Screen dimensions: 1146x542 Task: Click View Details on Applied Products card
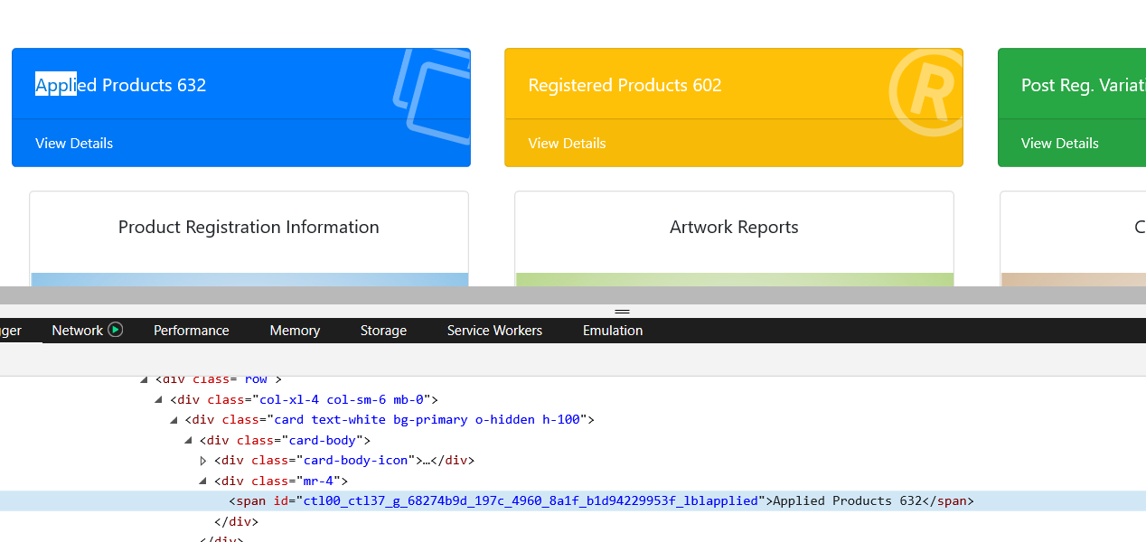click(74, 143)
